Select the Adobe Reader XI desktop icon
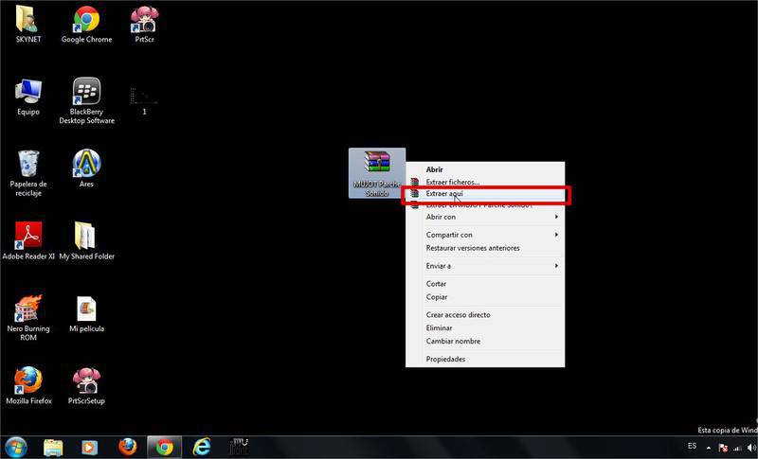 click(x=28, y=235)
